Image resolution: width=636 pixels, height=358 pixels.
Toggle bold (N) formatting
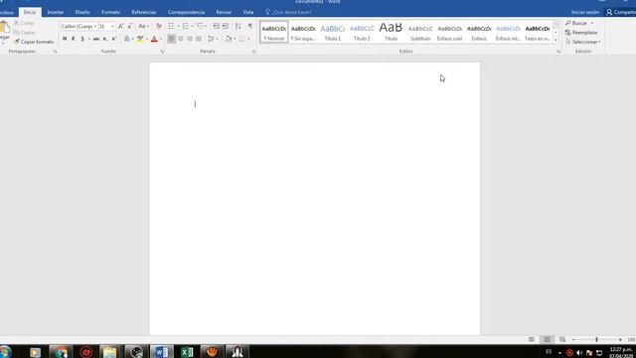coord(64,39)
